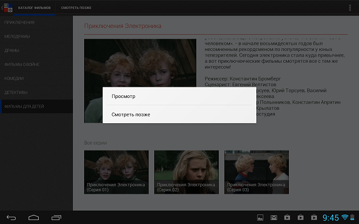Choose Просмотр in the popup menu
This screenshot has width=359, height=224.
coord(179,96)
